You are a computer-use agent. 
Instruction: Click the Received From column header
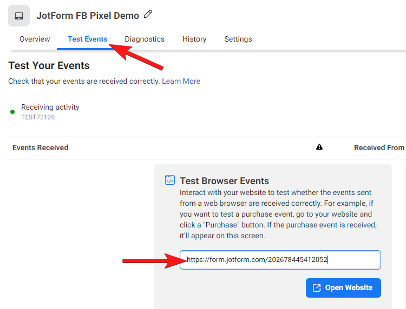pyautogui.click(x=379, y=147)
